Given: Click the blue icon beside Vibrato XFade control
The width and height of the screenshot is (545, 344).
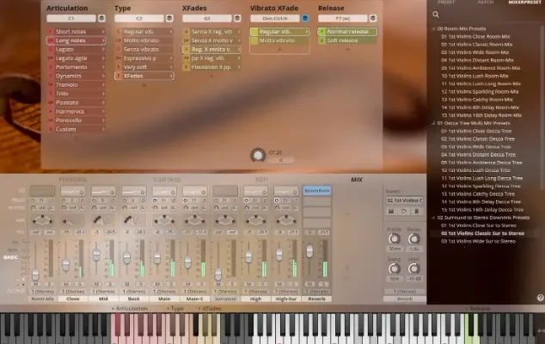Looking at the screenshot, I should (305, 17).
